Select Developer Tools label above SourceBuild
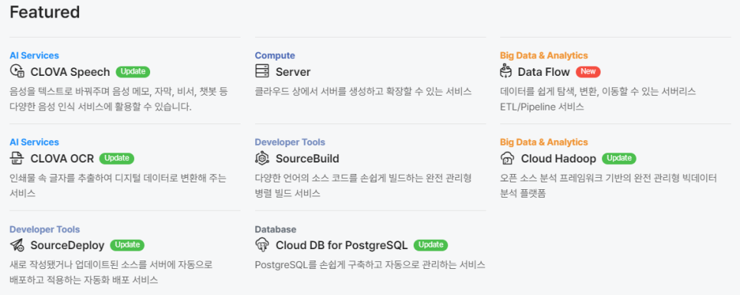 pos(290,142)
